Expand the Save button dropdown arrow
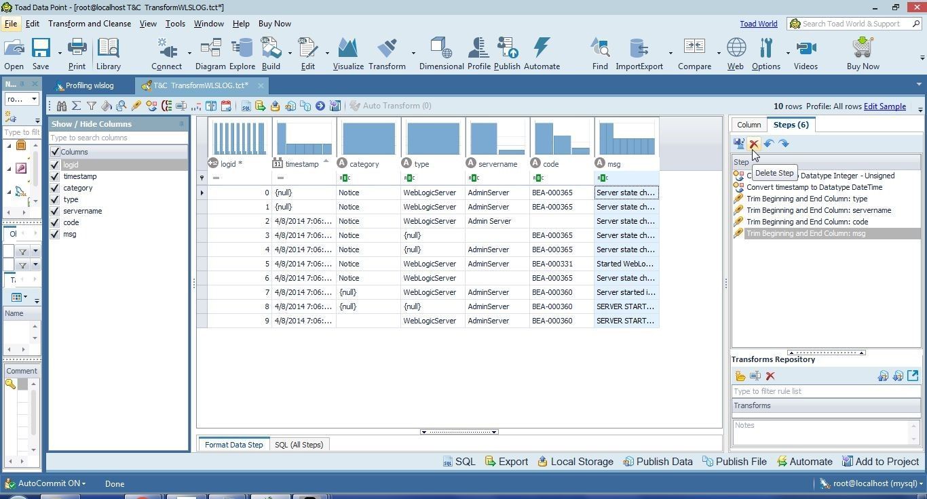Image resolution: width=927 pixels, height=499 pixels. pos(60,53)
